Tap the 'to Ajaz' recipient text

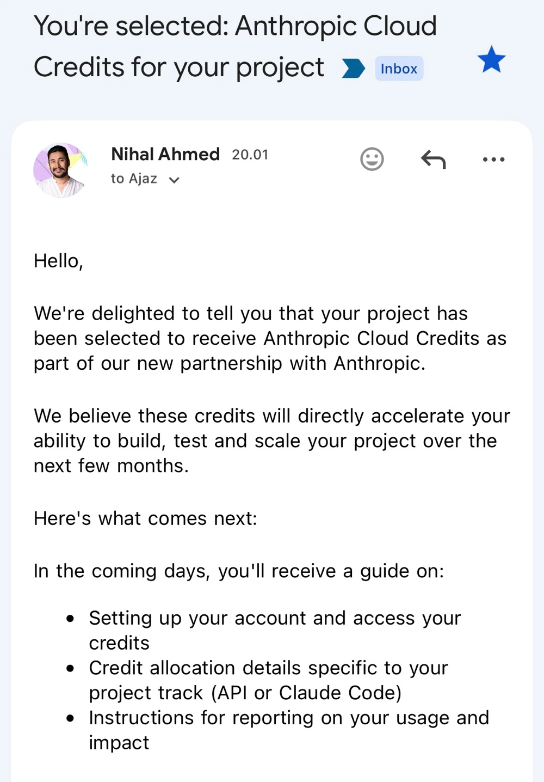[x=134, y=179]
